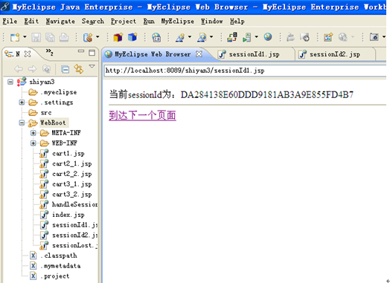Click the browser URL address field
Viewport: 390px width, 283px height.
click(x=245, y=71)
